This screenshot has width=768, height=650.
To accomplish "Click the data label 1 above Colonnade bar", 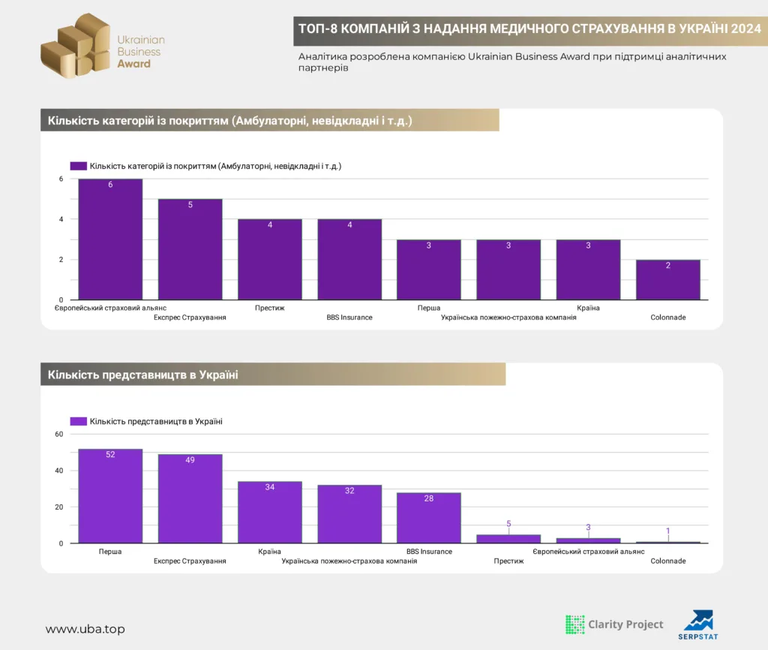I will [x=668, y=531].
